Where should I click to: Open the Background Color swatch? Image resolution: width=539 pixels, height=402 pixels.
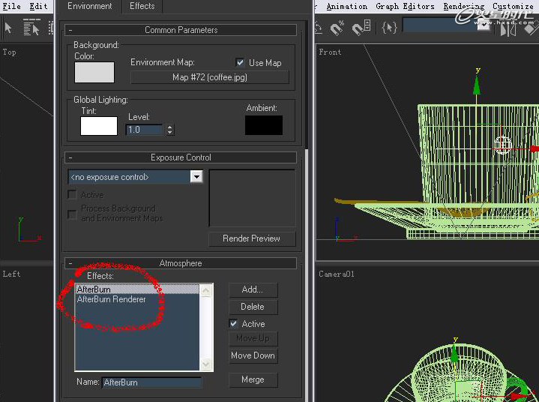94,72
